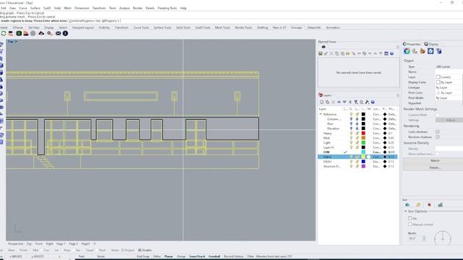Click the envelope mail icon in toolbar
Image resolution: width=463 pixels, height=260 pixels.
pyautogui.click(x=58, y=33)
